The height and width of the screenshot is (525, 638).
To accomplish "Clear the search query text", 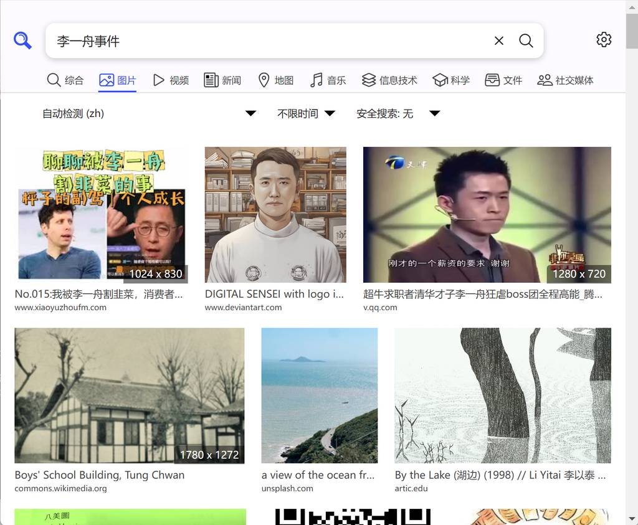I will (x=498, y=41).
